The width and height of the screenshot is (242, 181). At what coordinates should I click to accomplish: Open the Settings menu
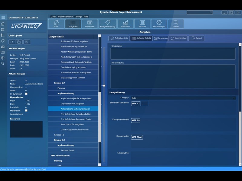pyautogui.click(x=78, y=17)
